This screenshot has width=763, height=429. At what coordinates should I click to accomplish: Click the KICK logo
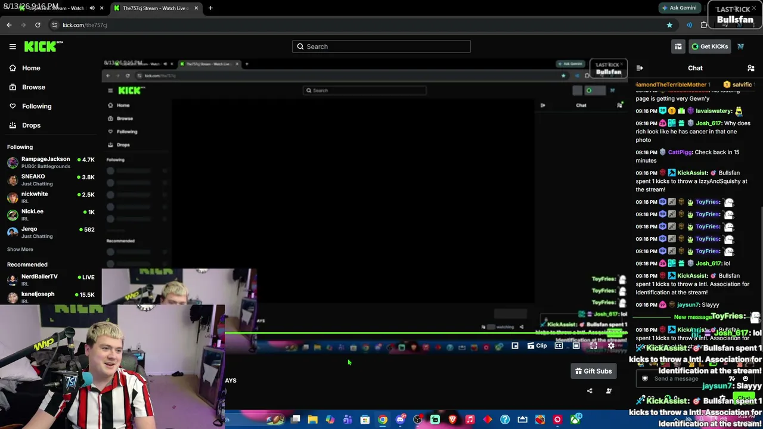click(x=44, y=46)
